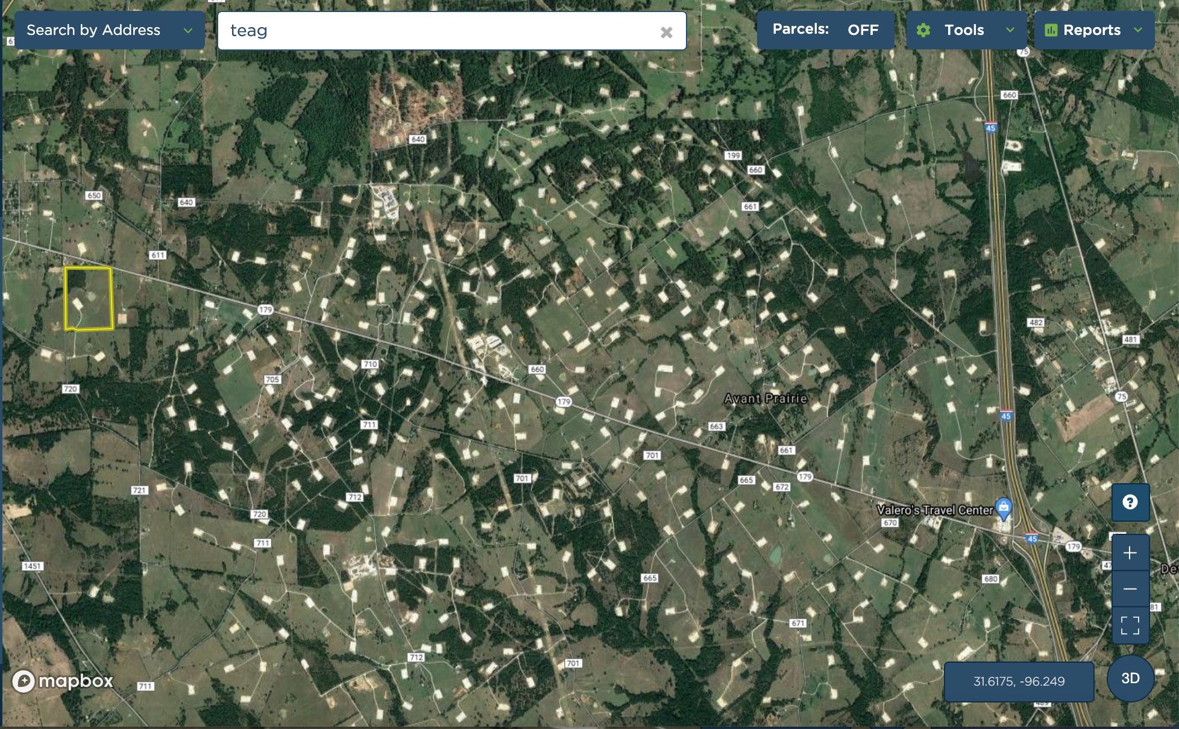Click the Valero's Travel Center pin

click(x=1003, y=508)
